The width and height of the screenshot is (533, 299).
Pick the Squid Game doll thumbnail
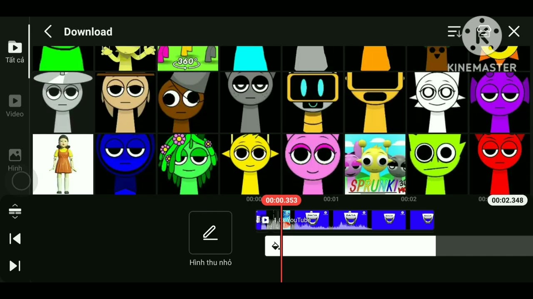(x=63, y=164)
